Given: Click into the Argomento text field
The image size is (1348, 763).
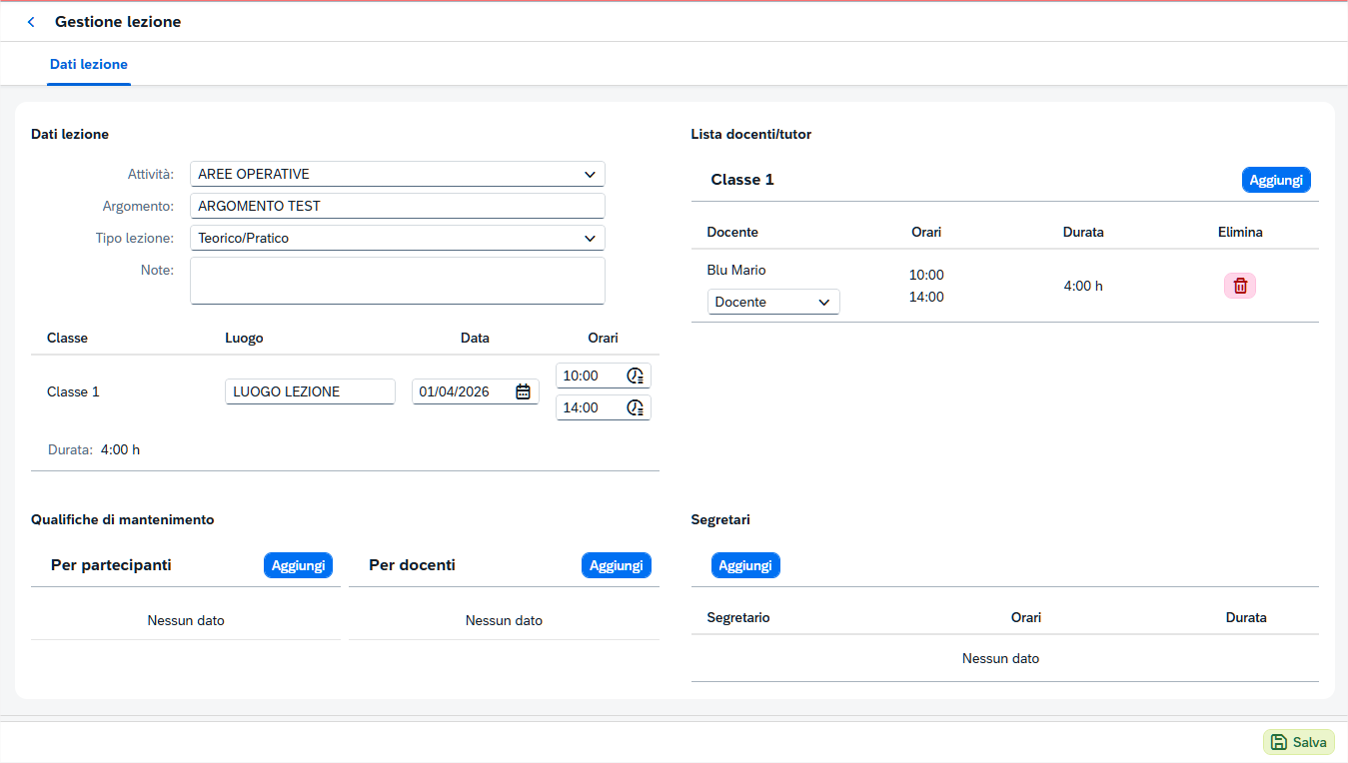Looking at the screenshot, I should point(398,206).
